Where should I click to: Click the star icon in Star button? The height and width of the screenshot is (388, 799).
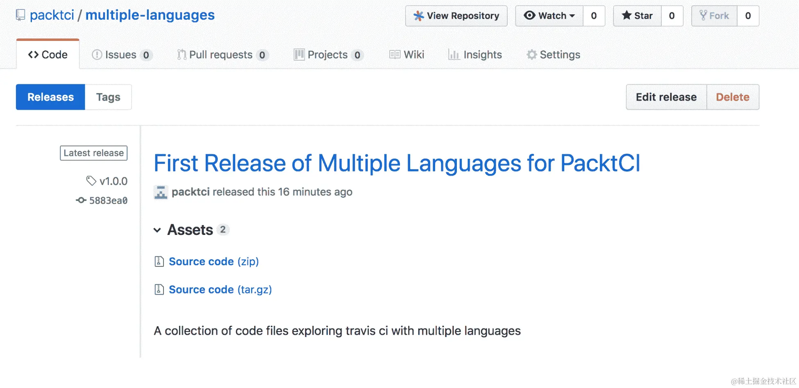(626, 16)
